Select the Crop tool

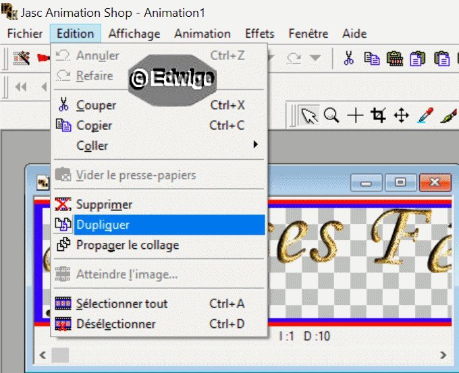coord(378,115)
